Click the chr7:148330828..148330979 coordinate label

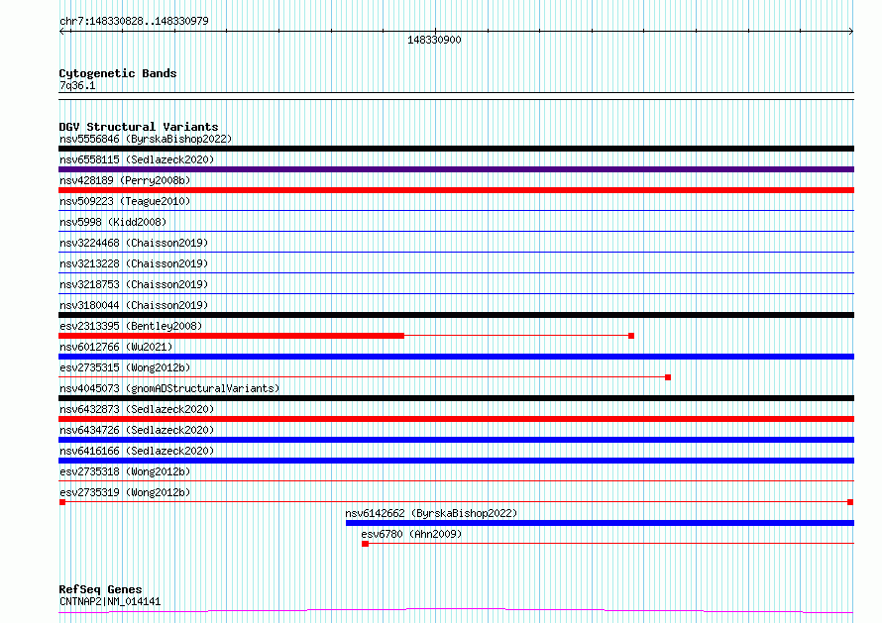[x=134, y=21]
